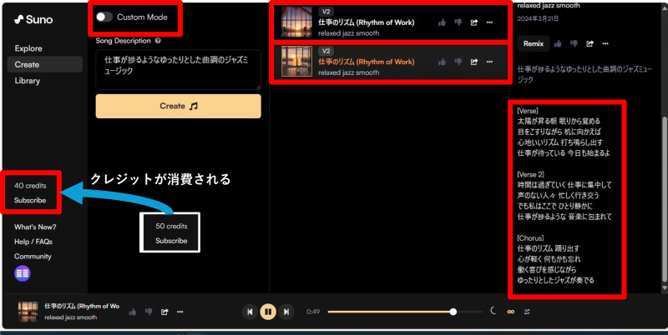
Task: Click the V2 badge of first song
Action: 326,12
